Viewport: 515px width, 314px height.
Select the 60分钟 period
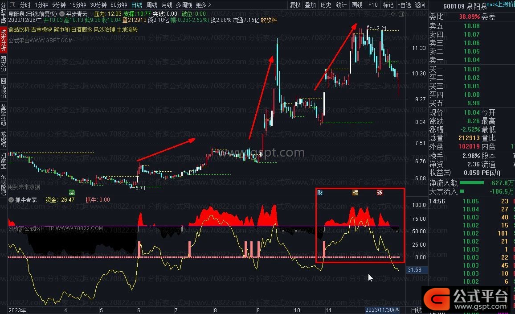pos(119,5)
